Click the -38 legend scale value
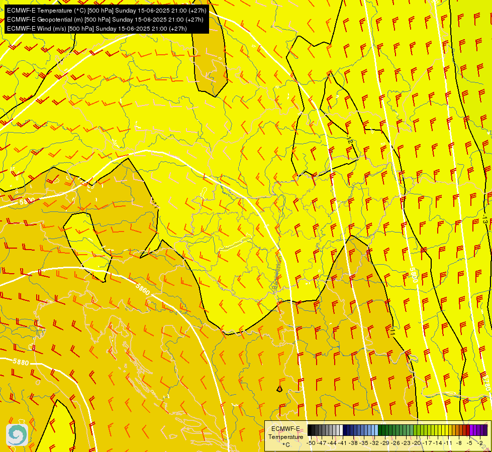The height and width of the screenshot is (452, 492). tap(353, 443)
